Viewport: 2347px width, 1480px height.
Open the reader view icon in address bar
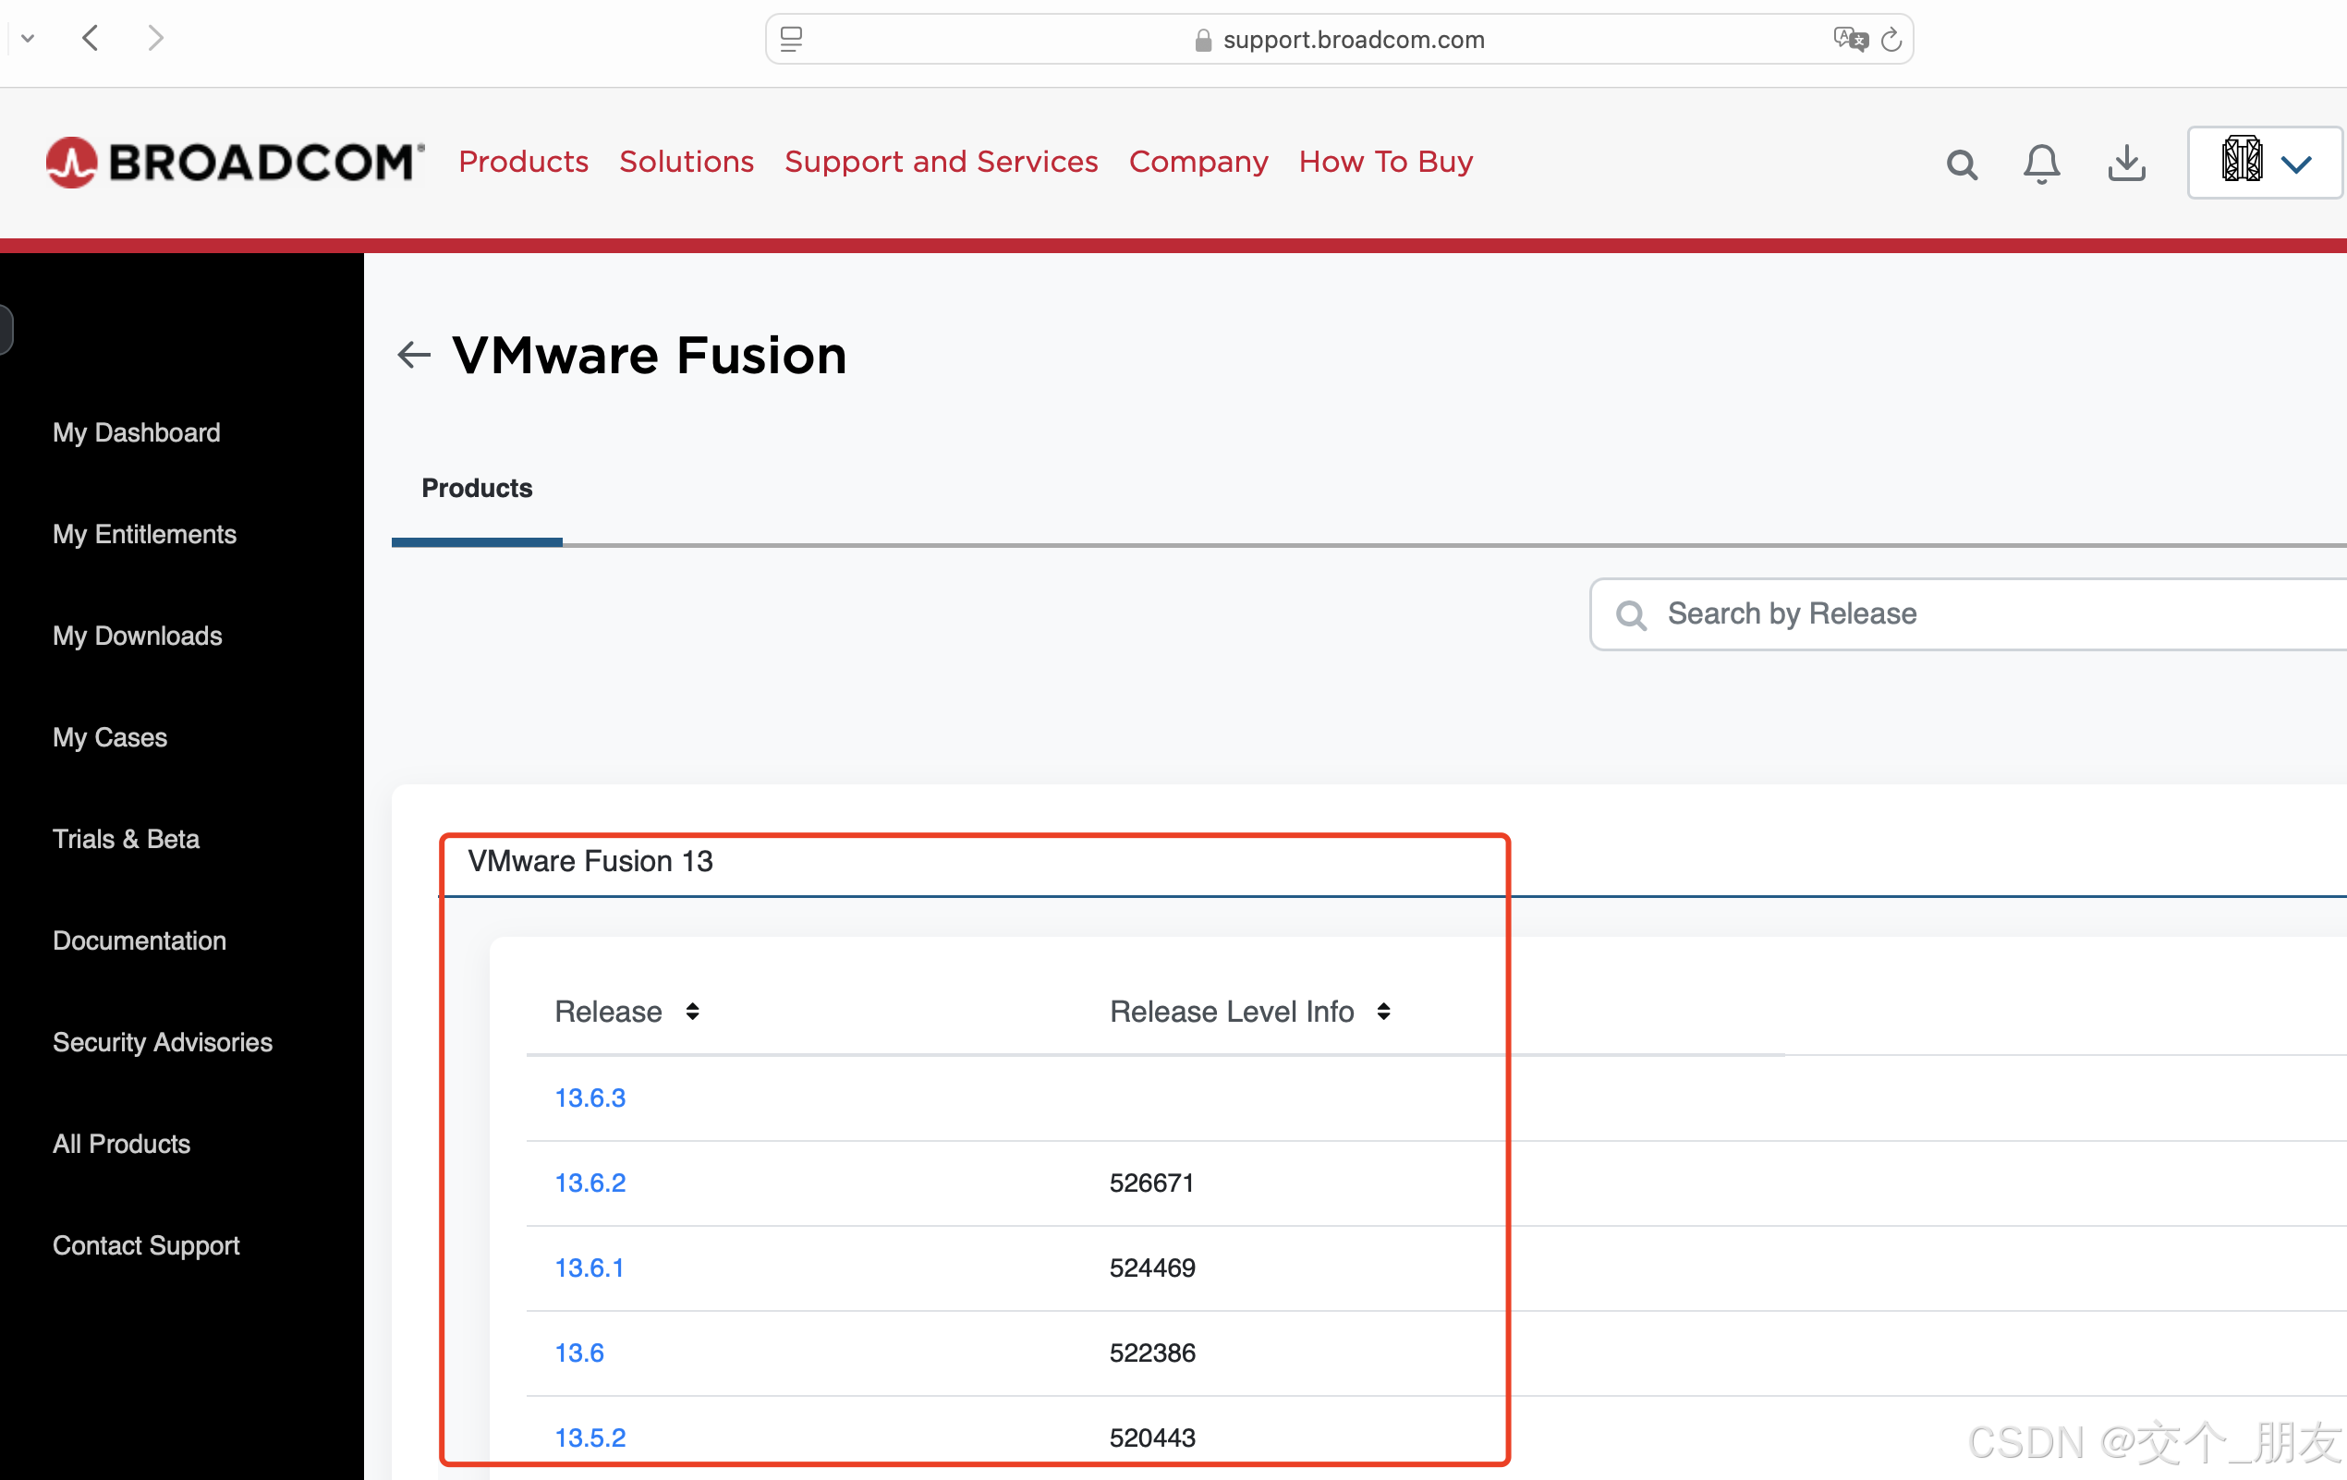792,40
